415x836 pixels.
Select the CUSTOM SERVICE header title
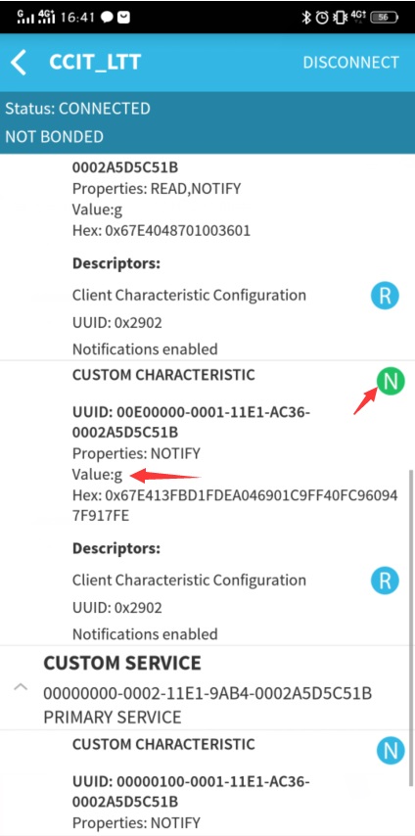122,664
